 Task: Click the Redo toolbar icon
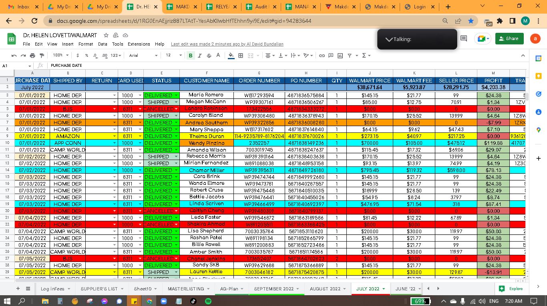pos(23,56)
